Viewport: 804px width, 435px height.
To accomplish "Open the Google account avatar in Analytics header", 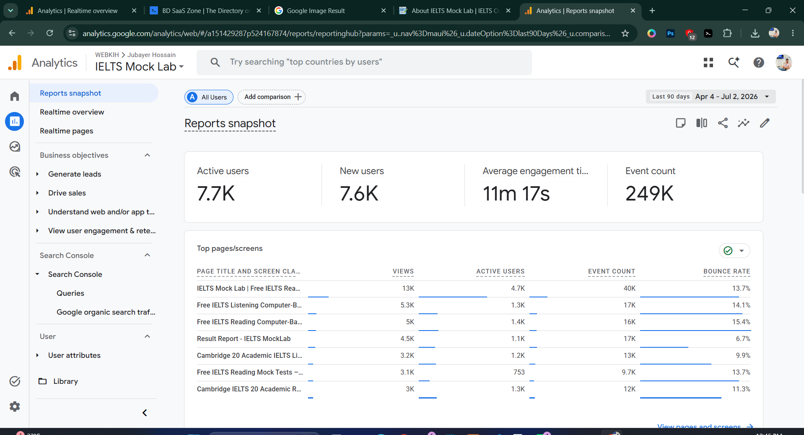I will point(783,63).
